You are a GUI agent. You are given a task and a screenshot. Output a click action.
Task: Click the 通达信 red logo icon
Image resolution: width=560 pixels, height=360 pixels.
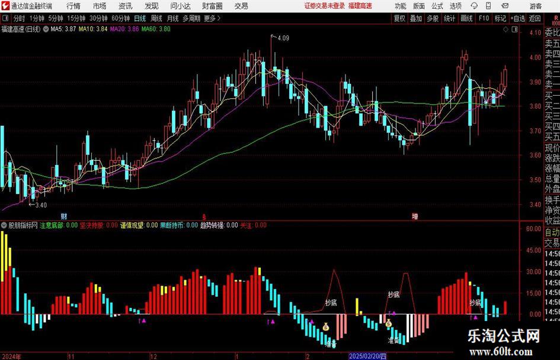pyautogui.click(x=5, y=6)
